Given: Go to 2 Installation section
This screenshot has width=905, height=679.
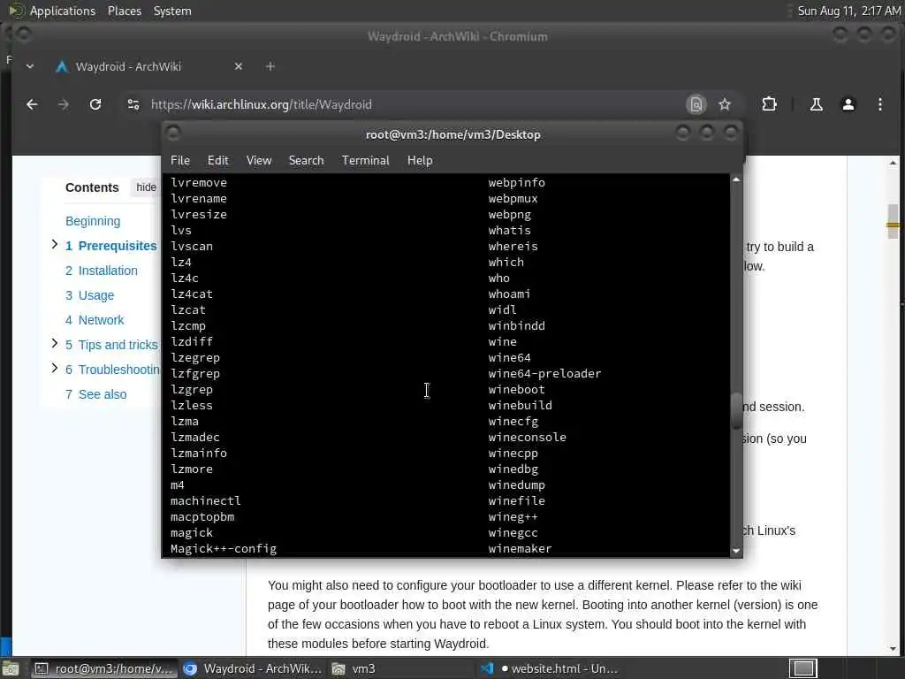Looking at the screenshot, I should [102, 271].
